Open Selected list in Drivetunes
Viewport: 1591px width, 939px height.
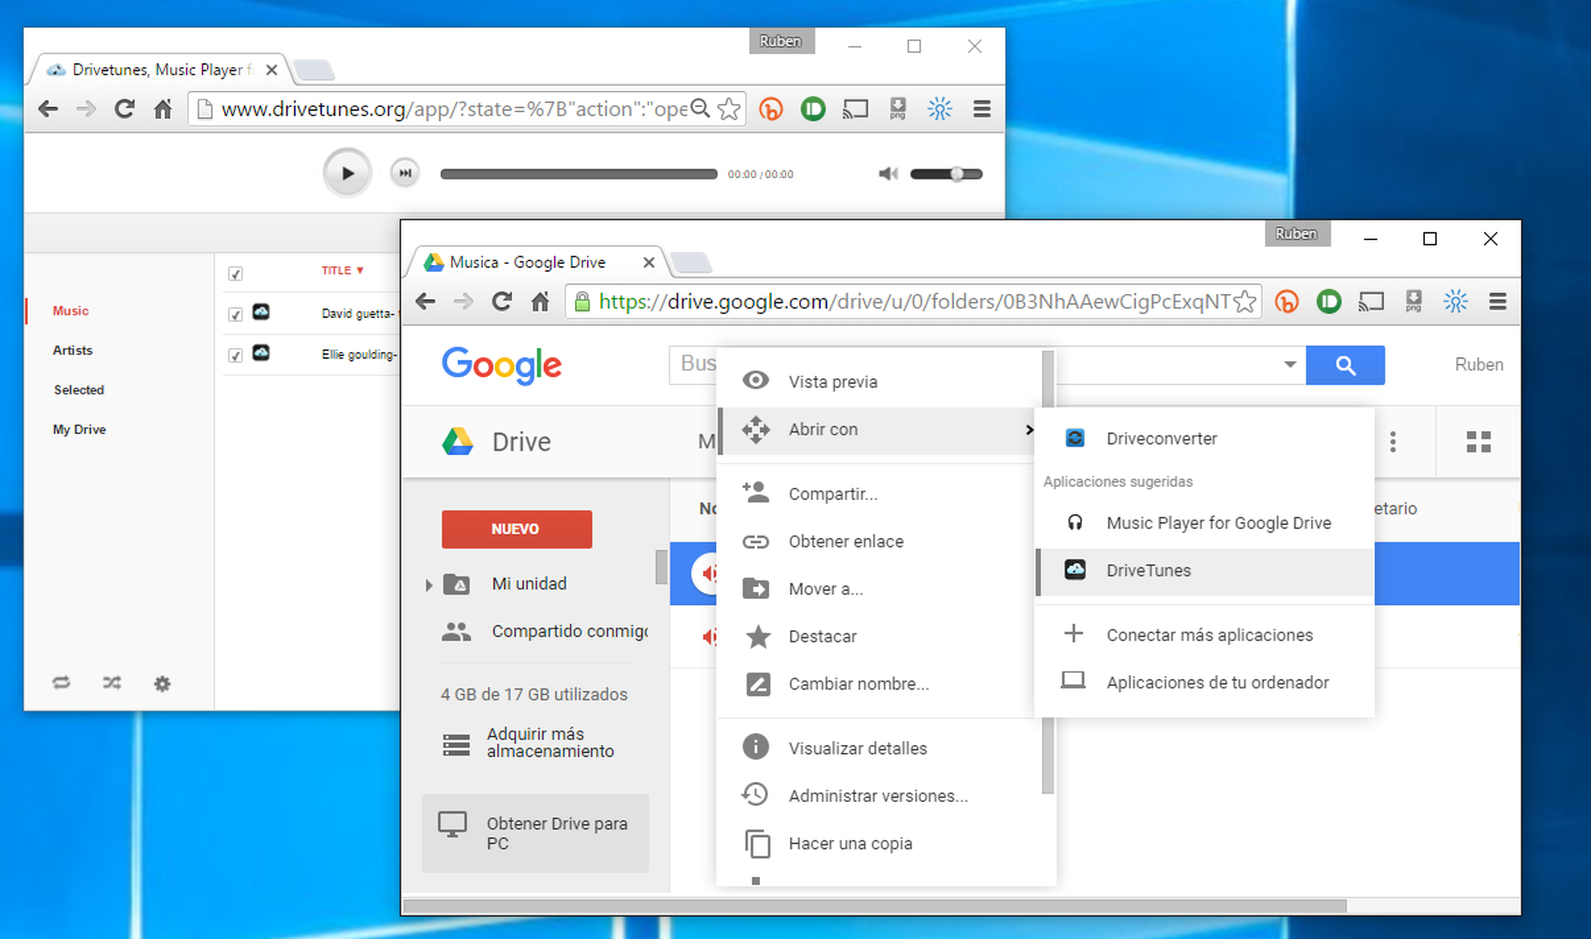(79, 390)
